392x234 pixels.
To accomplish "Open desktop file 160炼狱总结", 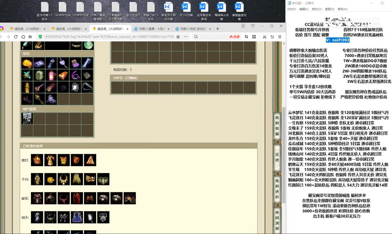I will (80, 10).
